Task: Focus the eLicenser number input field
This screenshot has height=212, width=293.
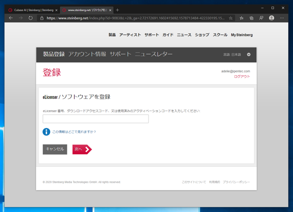Action: (x=96, y=119)
